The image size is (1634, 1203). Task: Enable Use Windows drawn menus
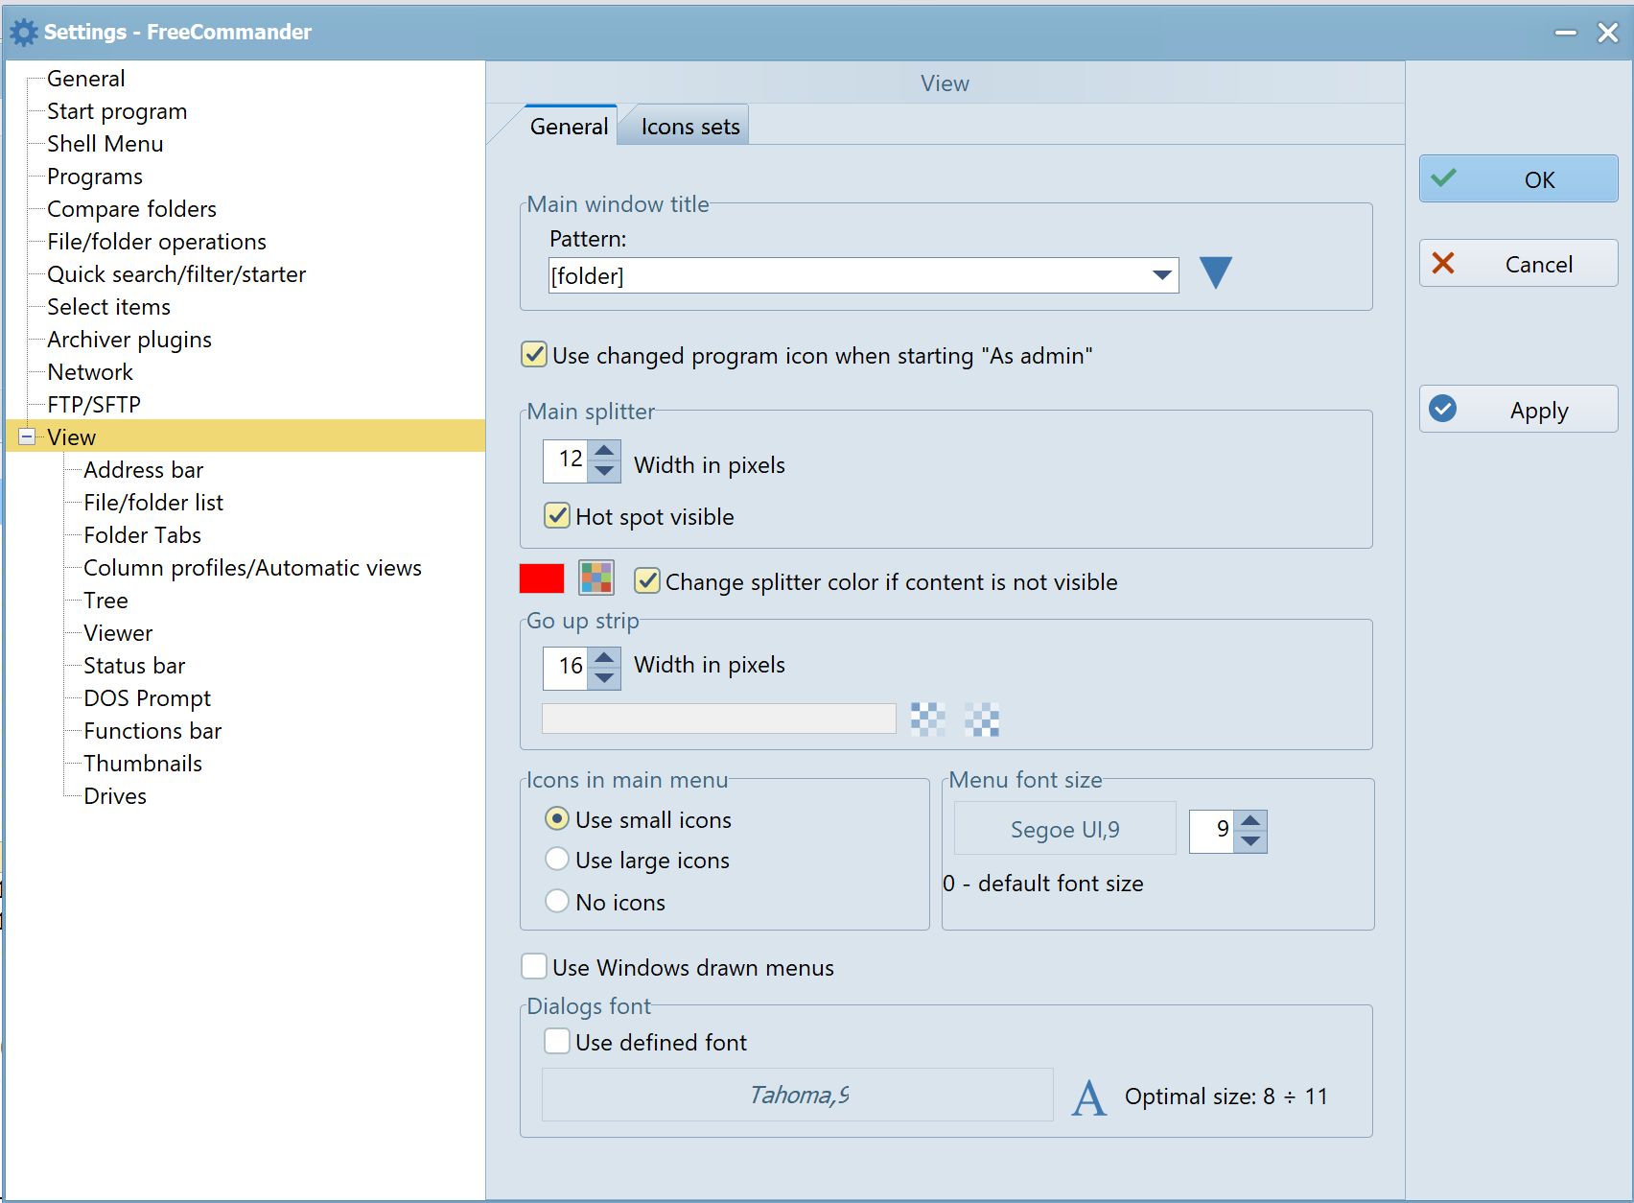[x=534, y=966]
